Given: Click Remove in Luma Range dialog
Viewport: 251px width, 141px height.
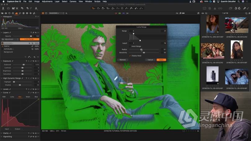Looking at the screenshot, I should (123, 60).
